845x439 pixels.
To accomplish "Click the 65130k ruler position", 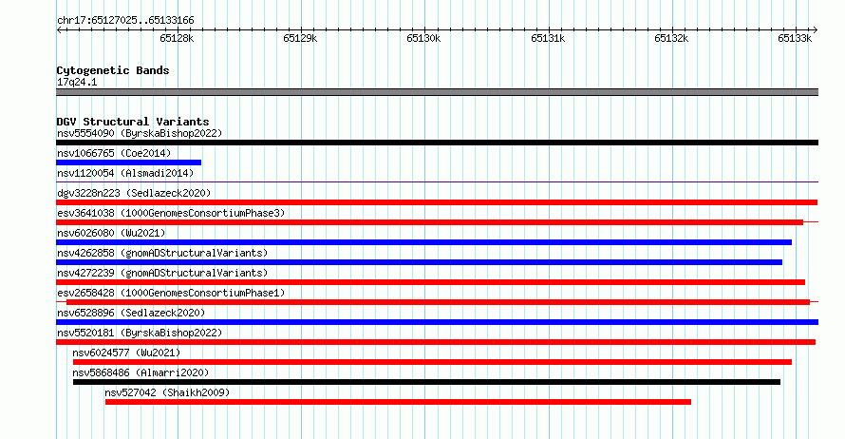I will (423, 38).
